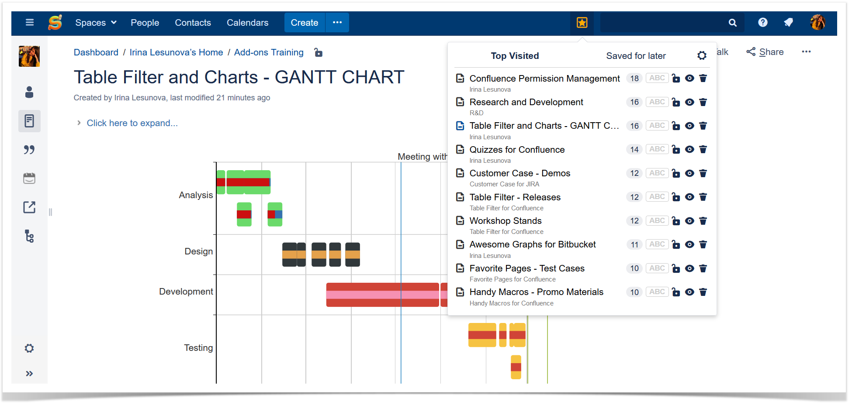Viewport: 852px width, 405px height.
Task: Open the Calendars menu item
Action: tap(247, 23)
